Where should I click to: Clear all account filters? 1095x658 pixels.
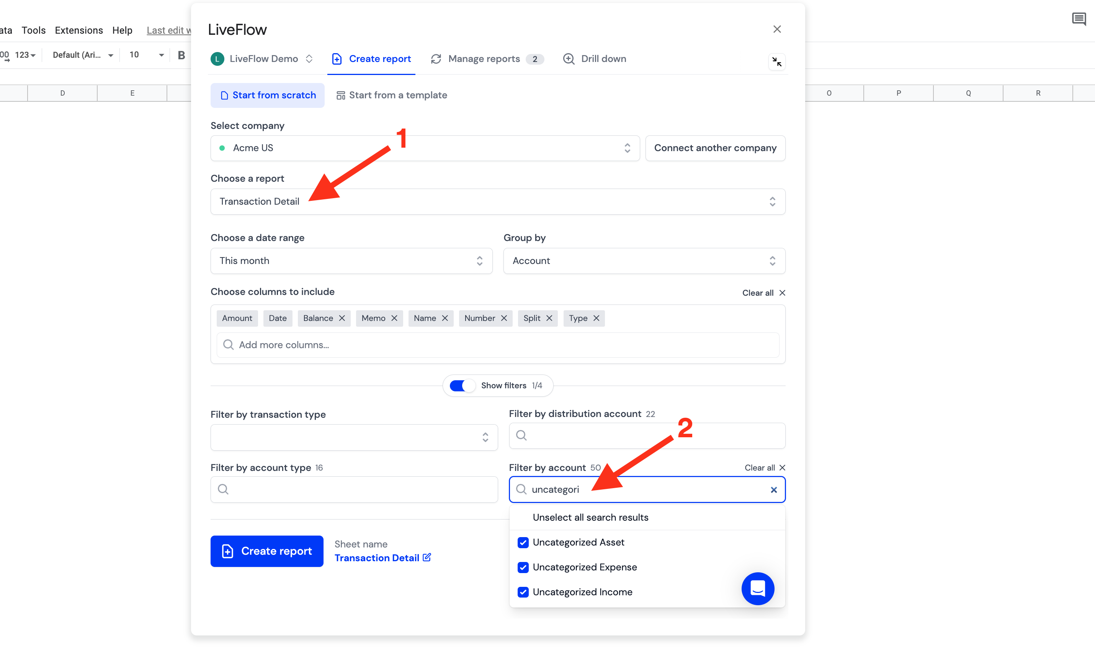click(x=765, y=468)
